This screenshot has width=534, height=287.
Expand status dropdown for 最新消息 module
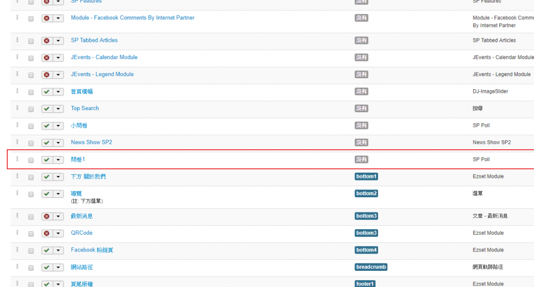click(58, 217)
